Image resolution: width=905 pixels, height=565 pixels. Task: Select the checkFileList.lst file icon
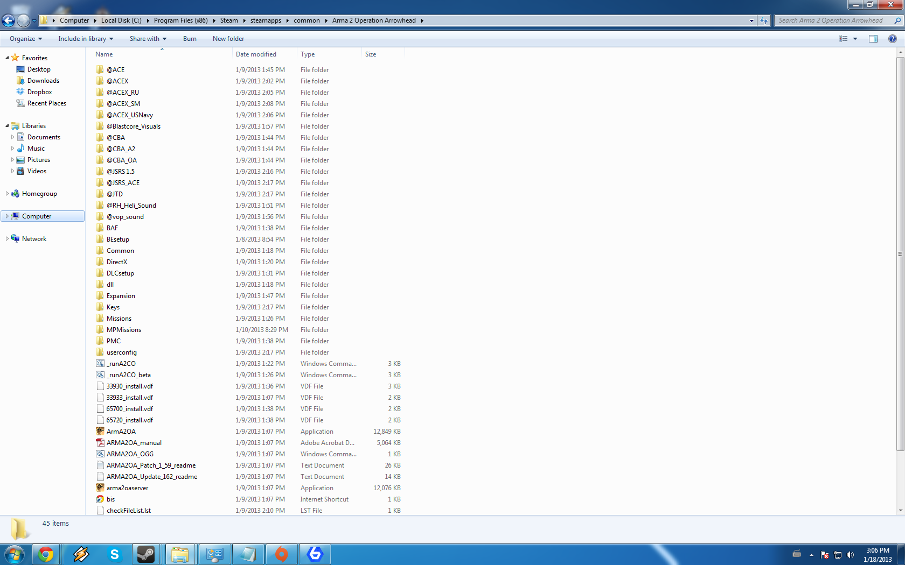click(100, 510)
